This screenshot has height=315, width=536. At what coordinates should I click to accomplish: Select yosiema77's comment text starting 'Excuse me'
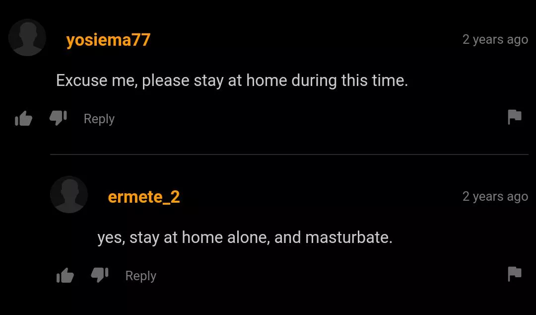tap(232, 81)
